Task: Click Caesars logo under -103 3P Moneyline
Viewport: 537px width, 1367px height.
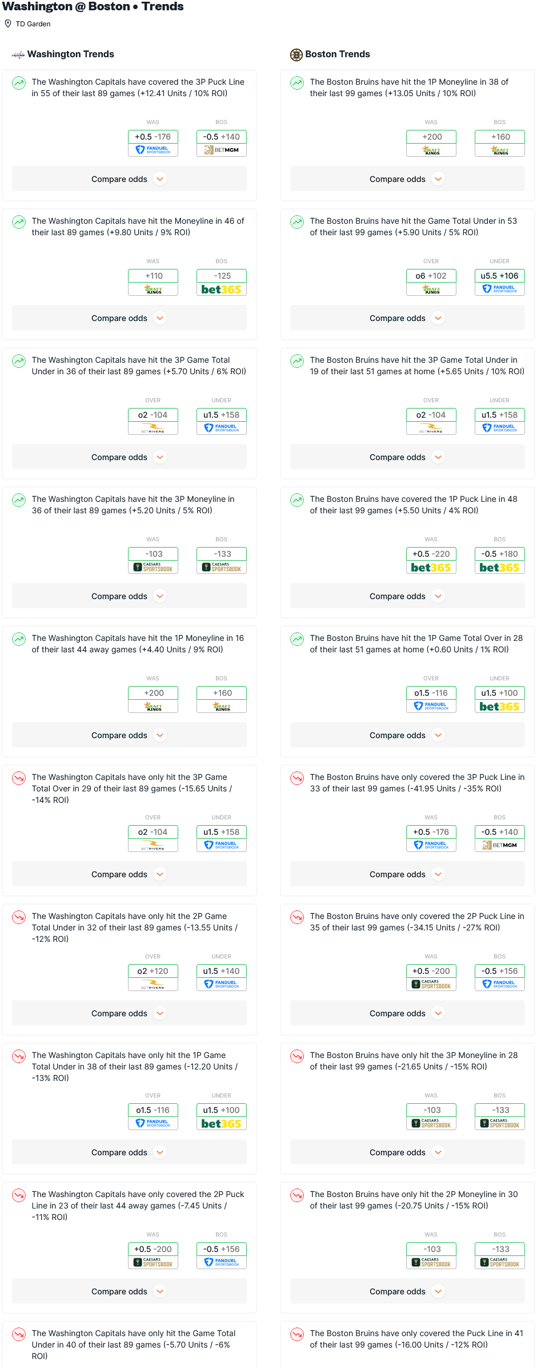Action: pyautogui.click(x=153, y=568)
